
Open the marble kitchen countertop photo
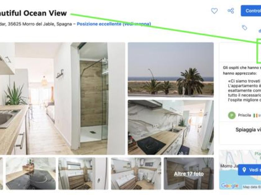[171, 127]
